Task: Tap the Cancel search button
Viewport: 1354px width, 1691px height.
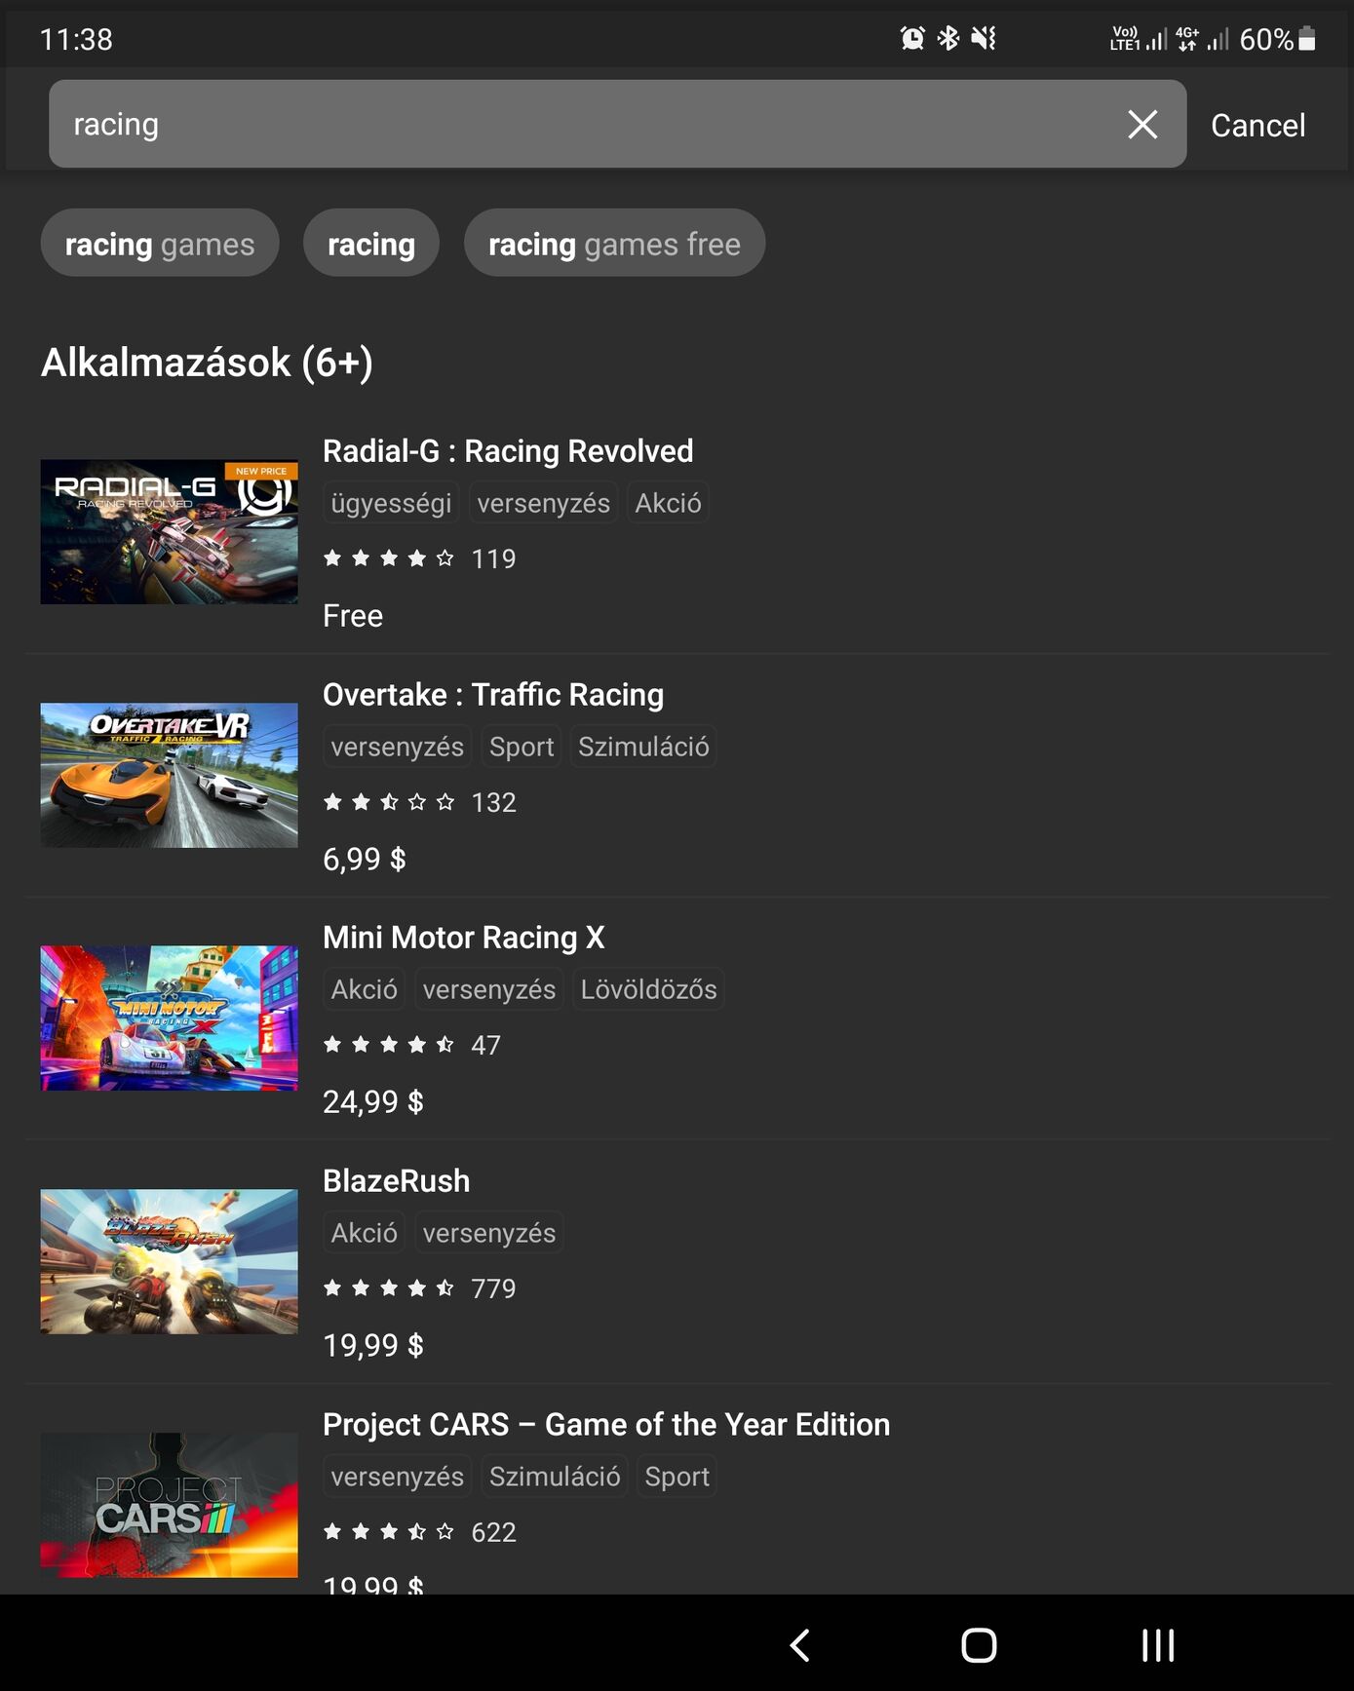Action: coord(1257,126)
